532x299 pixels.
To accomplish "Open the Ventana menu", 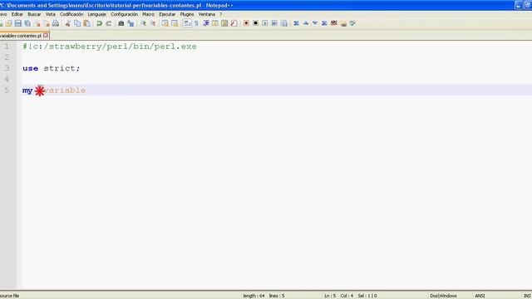I will (206, 14).
